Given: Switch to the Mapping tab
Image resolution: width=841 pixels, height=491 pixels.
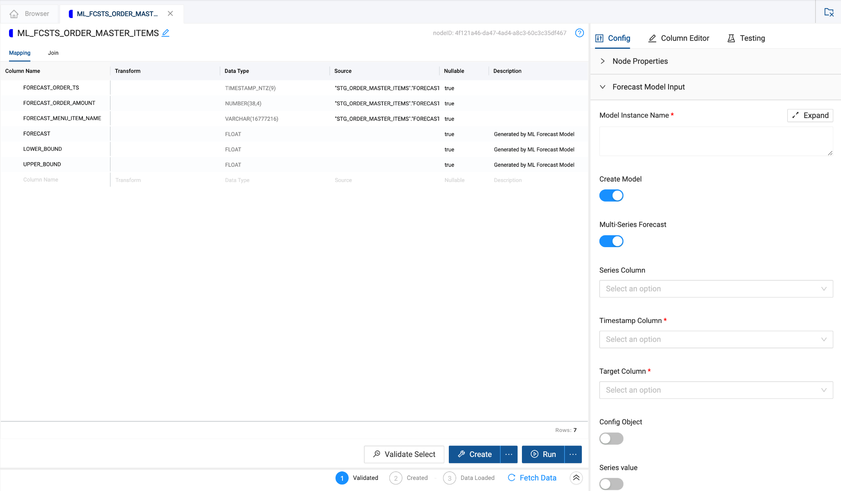Looking at the screenshot, I should coord(20,53).
